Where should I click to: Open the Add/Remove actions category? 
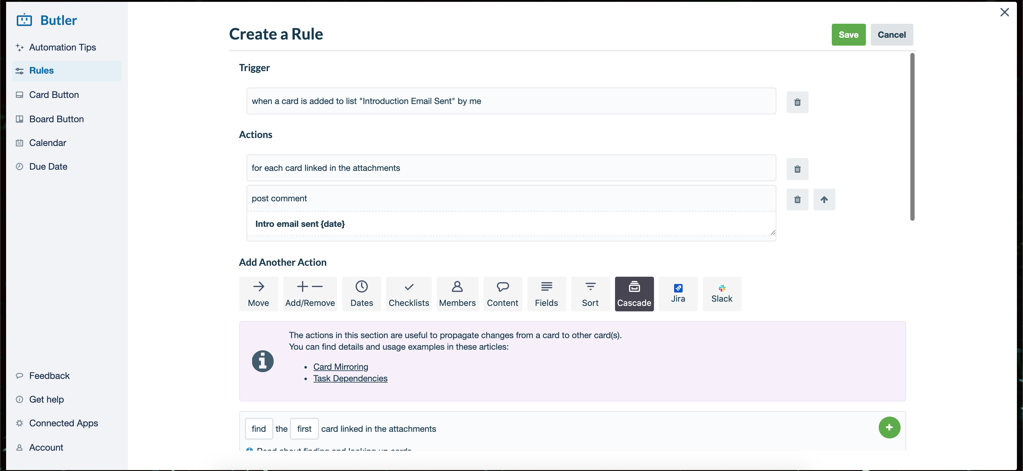coord(310,294)
